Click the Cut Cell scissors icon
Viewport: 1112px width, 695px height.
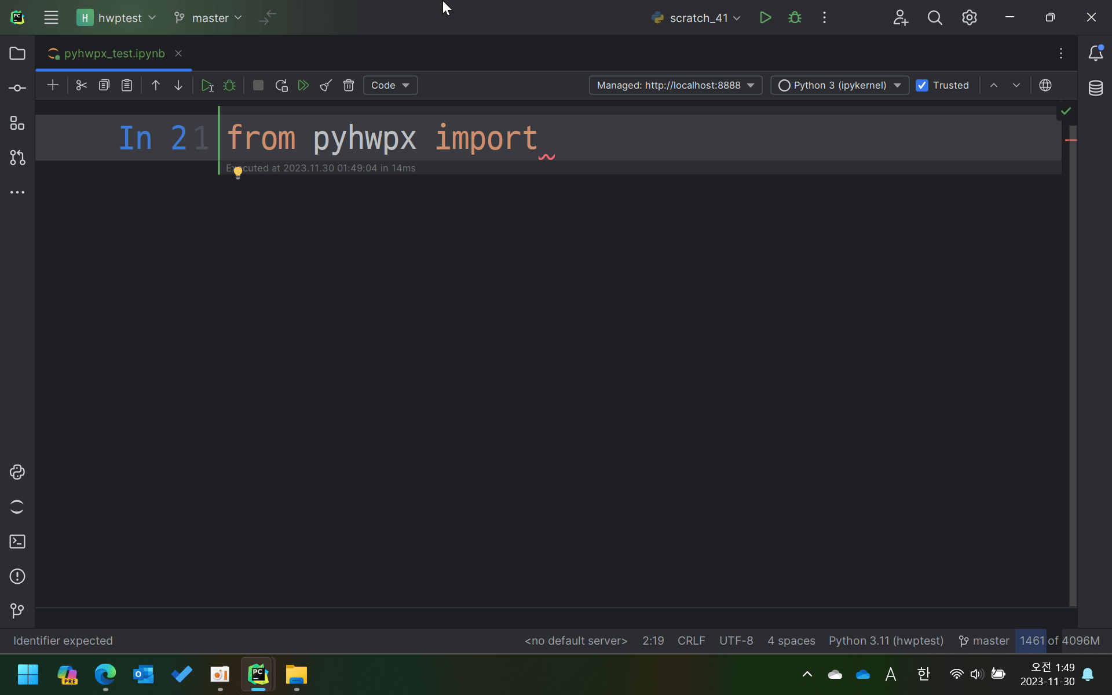tap(81, 86)
